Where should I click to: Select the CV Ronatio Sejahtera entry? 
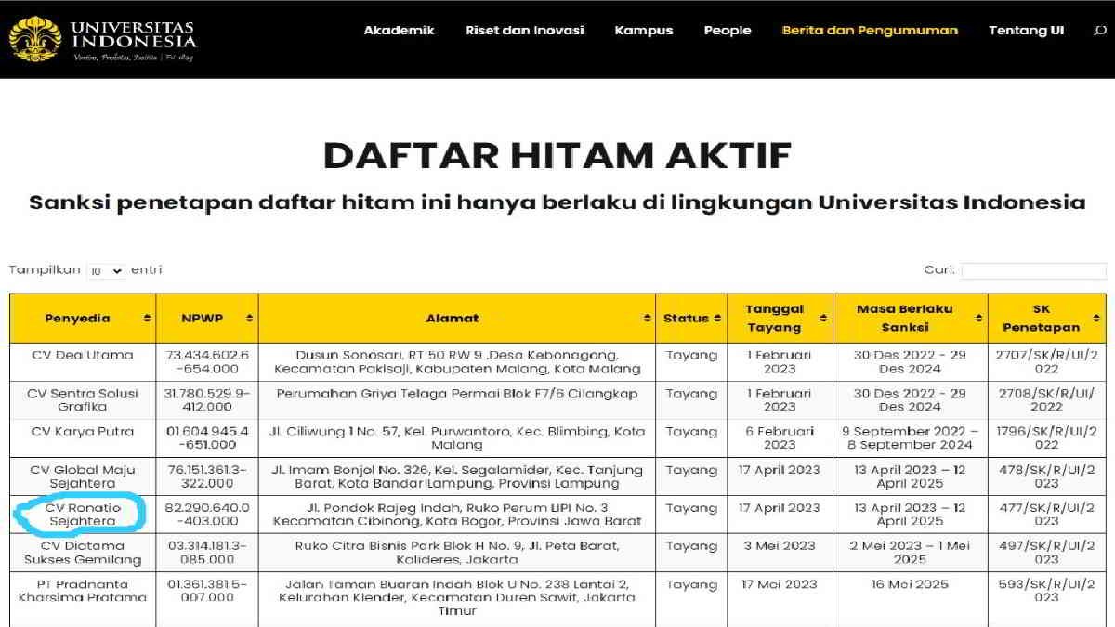pyautogui.click(x=82, y=515)
